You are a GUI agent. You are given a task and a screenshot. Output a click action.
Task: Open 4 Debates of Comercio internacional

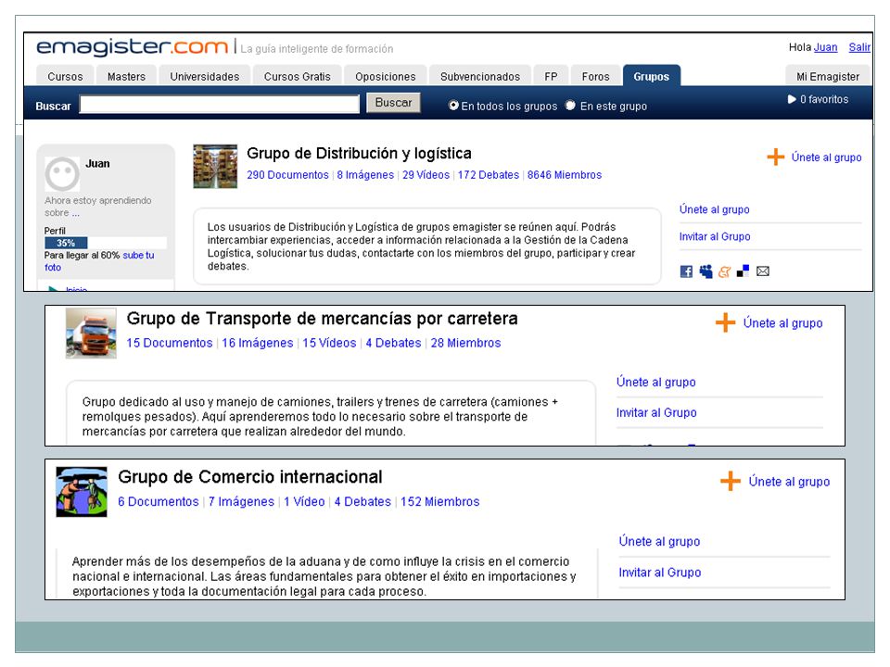point(362,501)
